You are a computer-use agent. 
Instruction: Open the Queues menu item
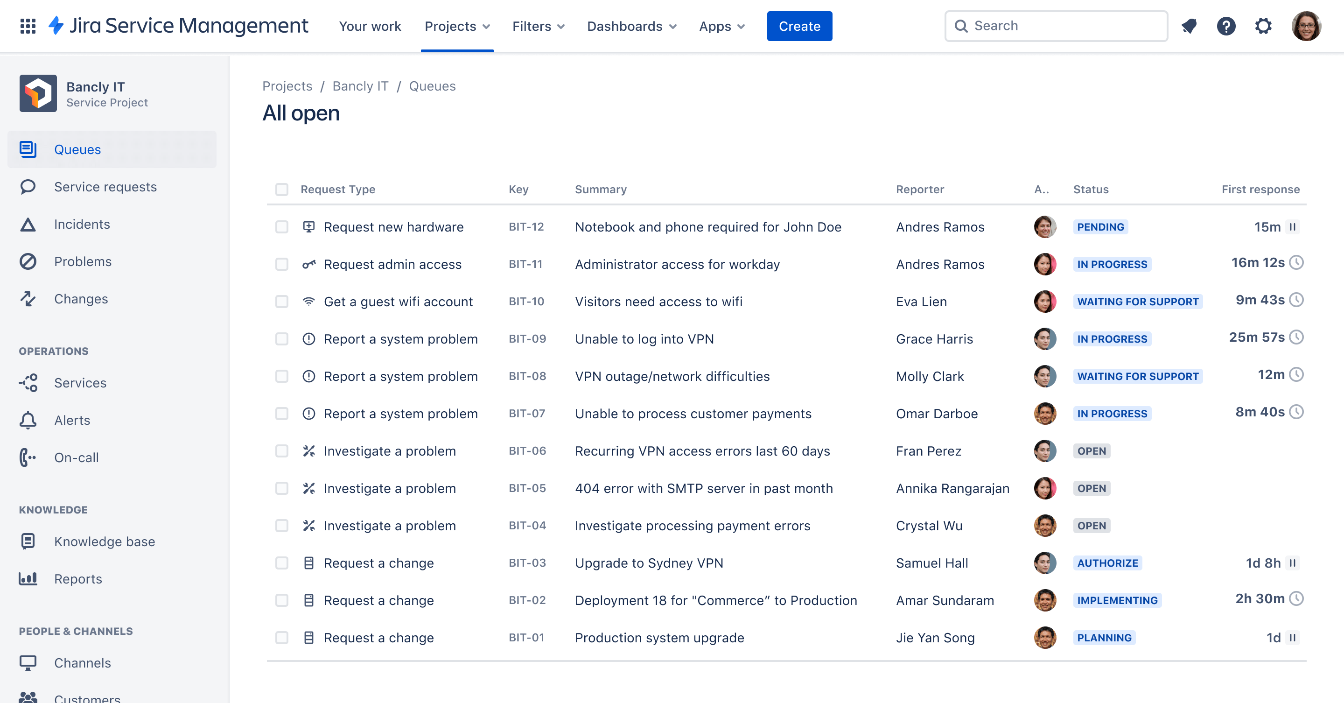pyautogui.click(x=77, y=148)
